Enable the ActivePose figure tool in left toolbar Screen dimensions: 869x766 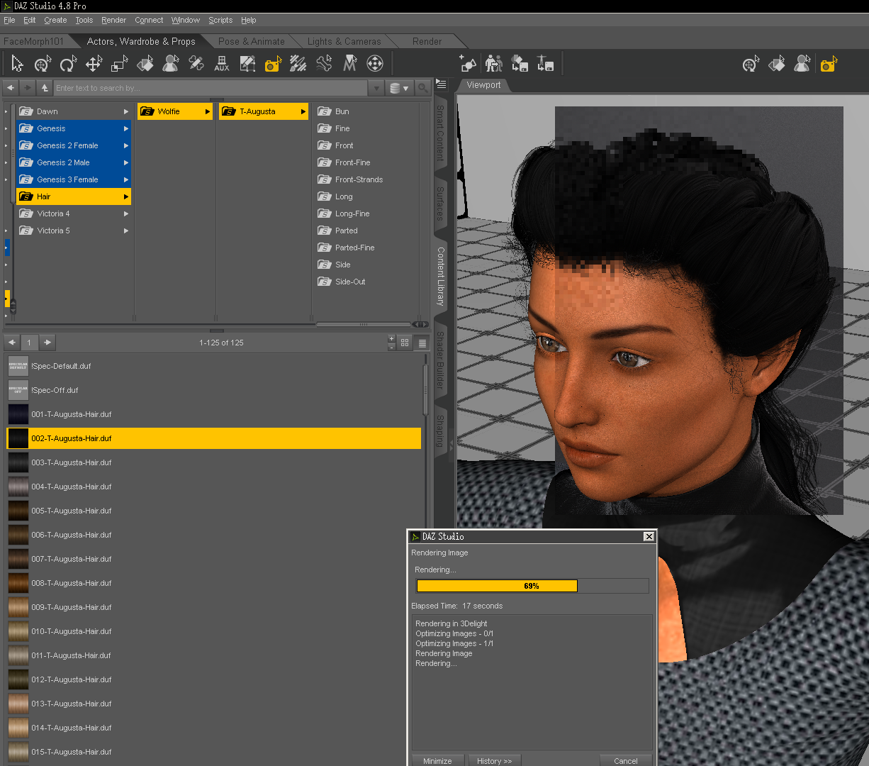click(x=171, y=65)
